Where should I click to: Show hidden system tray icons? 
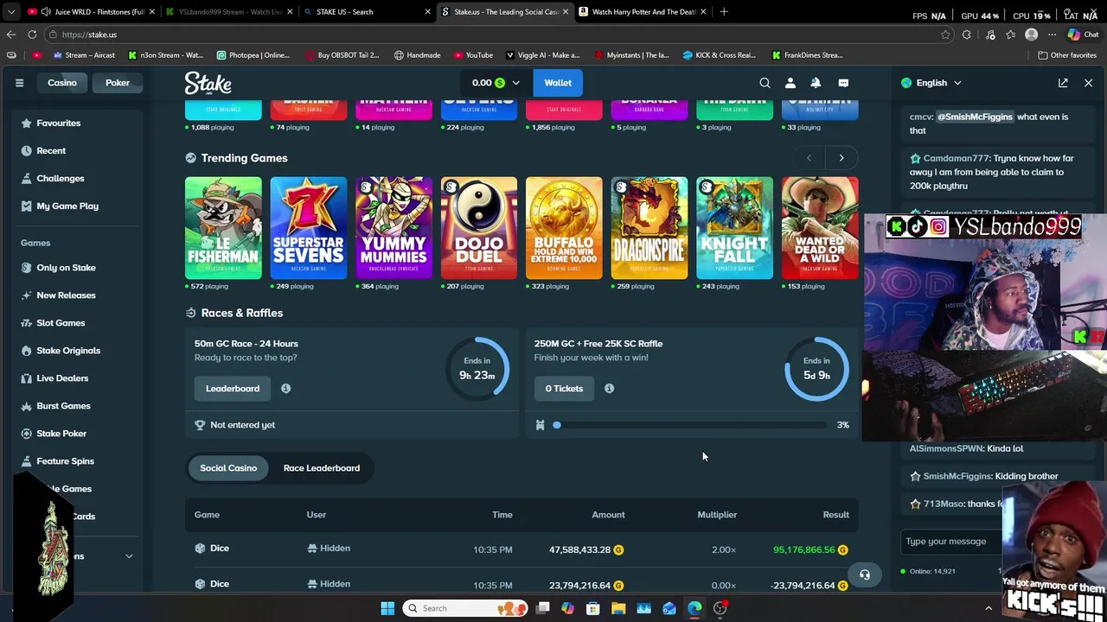(x=989, y=608)
